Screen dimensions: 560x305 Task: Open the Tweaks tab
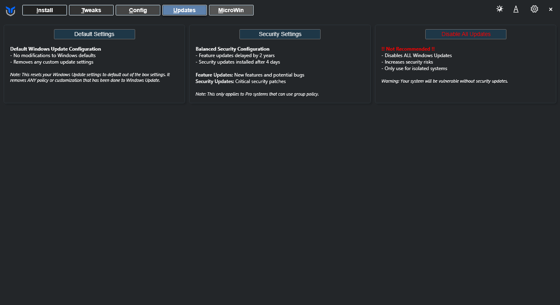click(x=91, y=10)
